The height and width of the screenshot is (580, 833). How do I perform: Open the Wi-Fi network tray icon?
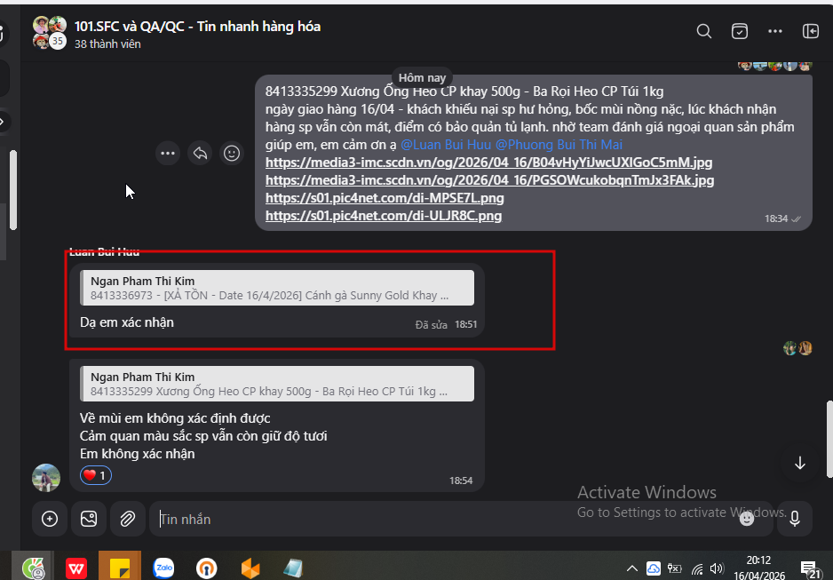tap(697, 568)
